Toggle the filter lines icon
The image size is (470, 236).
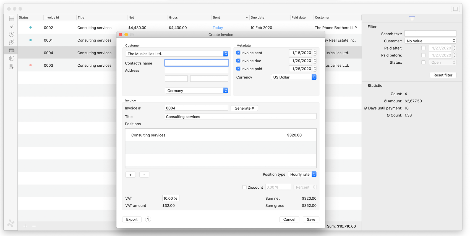pyautogui.click(x=412, y=18)
